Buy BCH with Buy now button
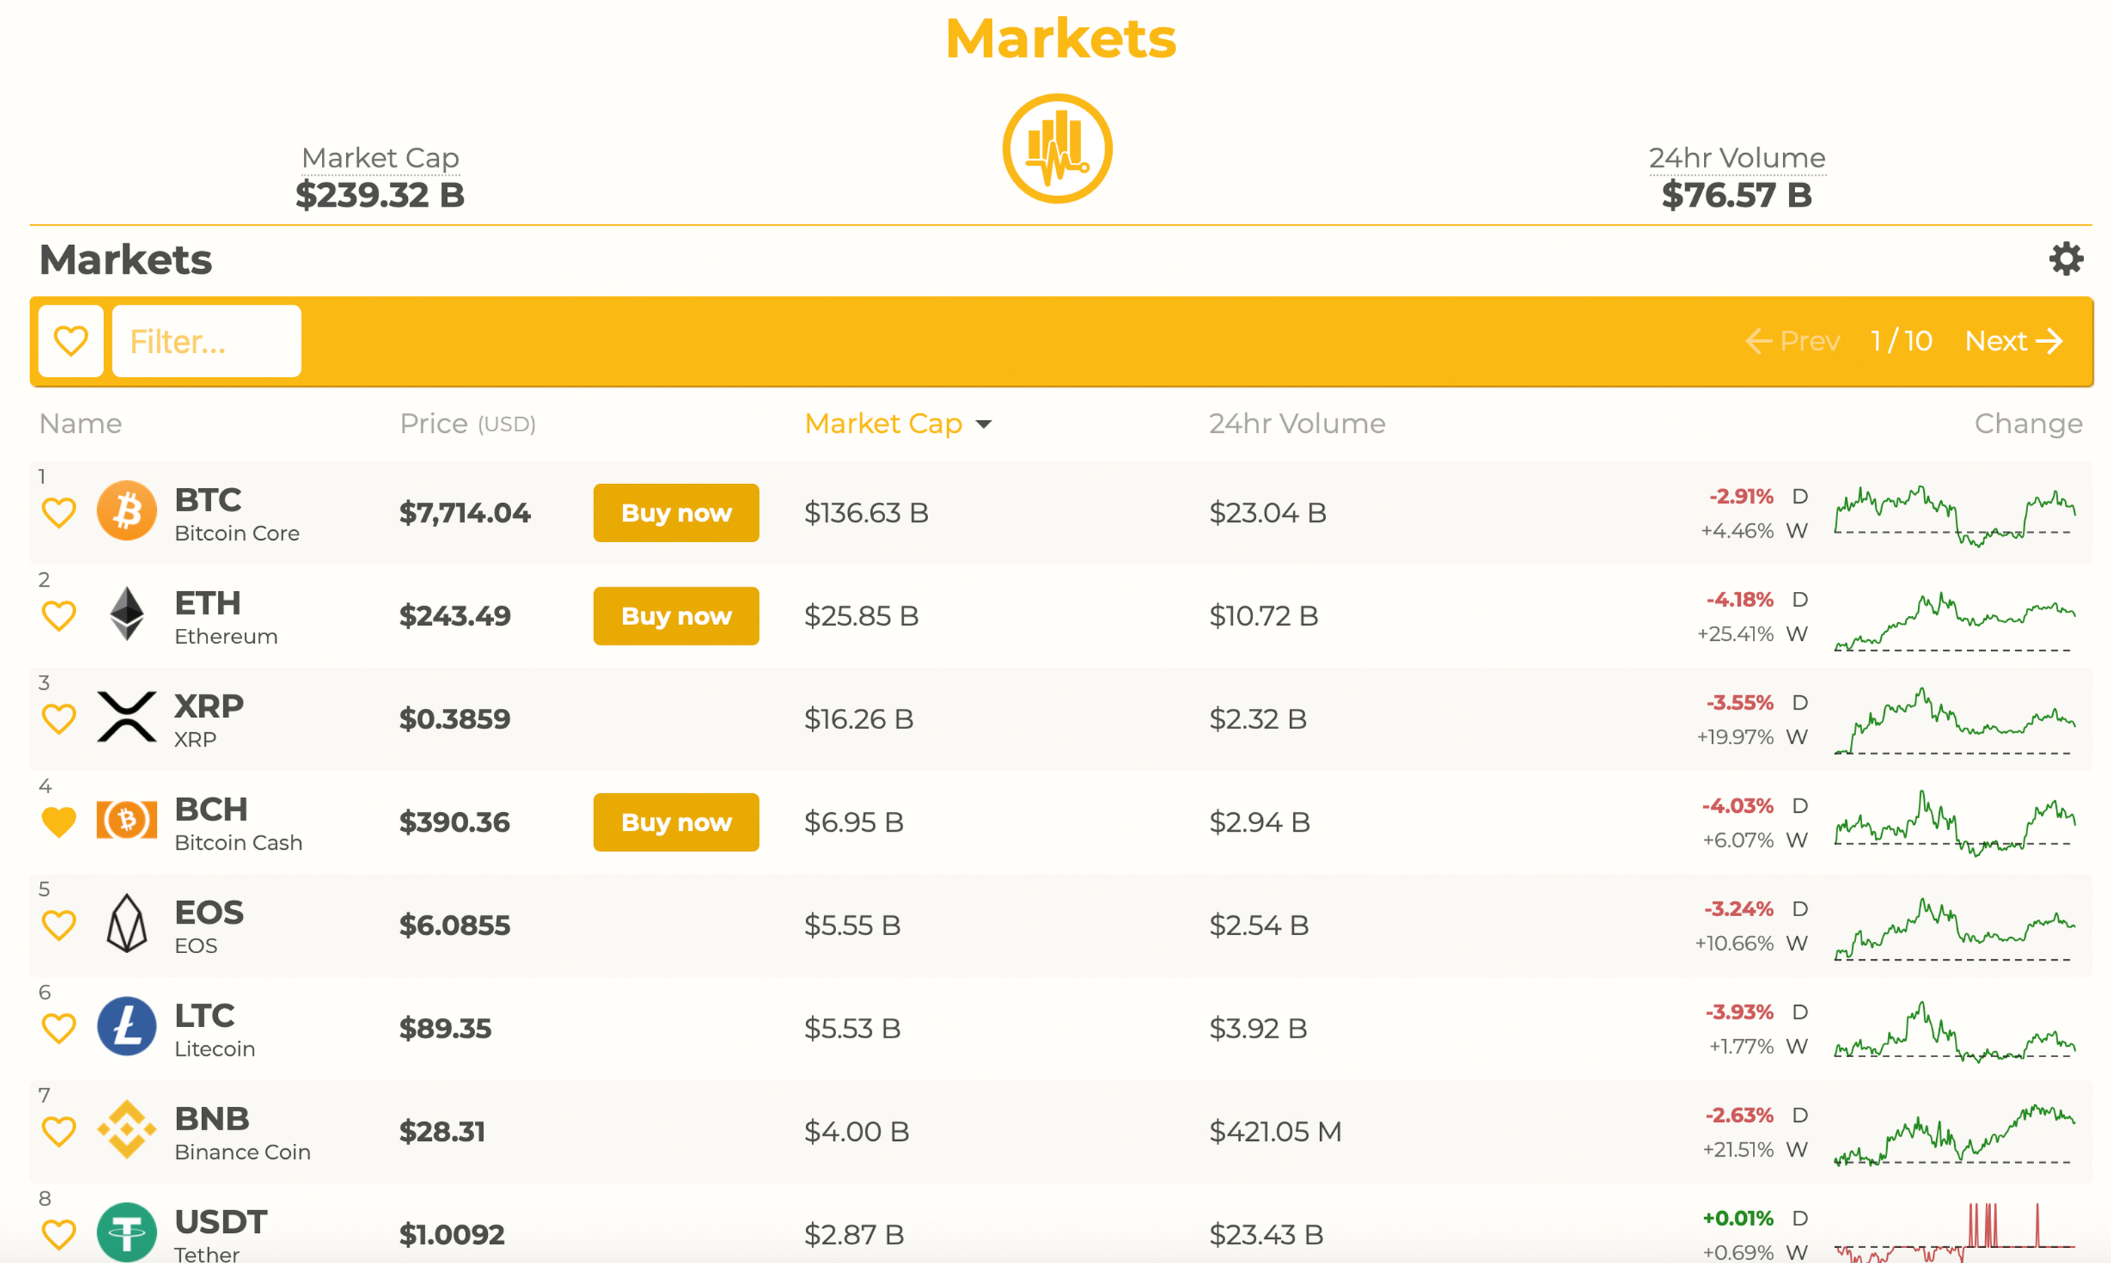 pyautogui.click(x=676, y=822)
